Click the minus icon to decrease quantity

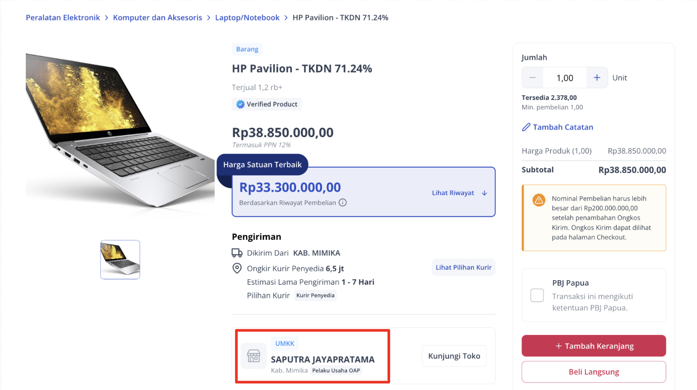[x=532, y=78]
